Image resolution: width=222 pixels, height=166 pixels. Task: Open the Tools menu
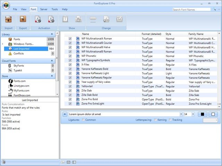(x=54, y=9)
